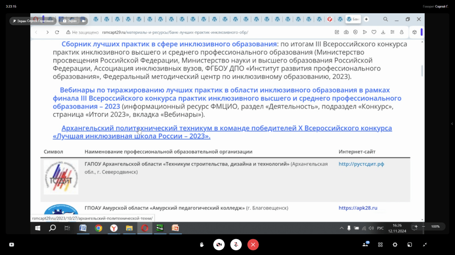Open the picture-in-picture window icon
Screen dimensions: 455x255
point(410,244)
